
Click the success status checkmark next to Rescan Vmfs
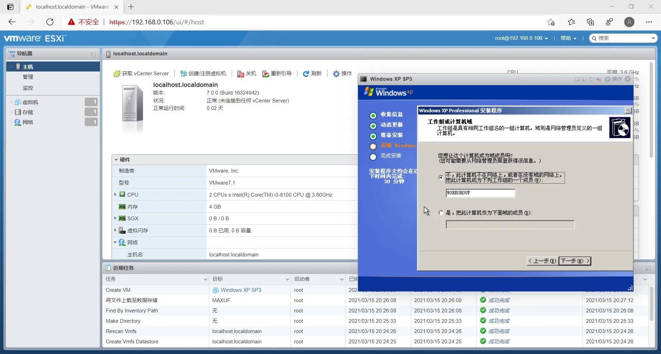pyautogui.click(x=483, y=331)
